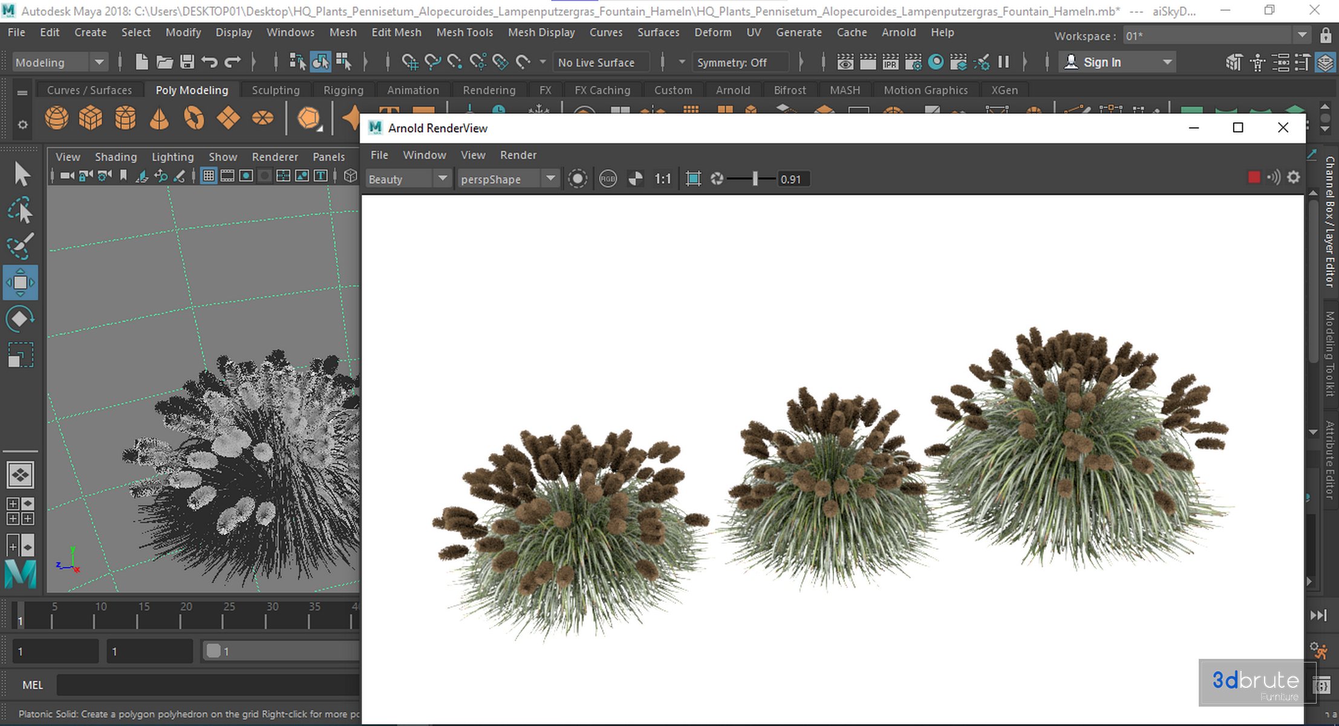Image resolution: width=1339 pixels, height=726 pixels.
Task: Open the Modeling menu set dropdown
Action: point(99,62)
